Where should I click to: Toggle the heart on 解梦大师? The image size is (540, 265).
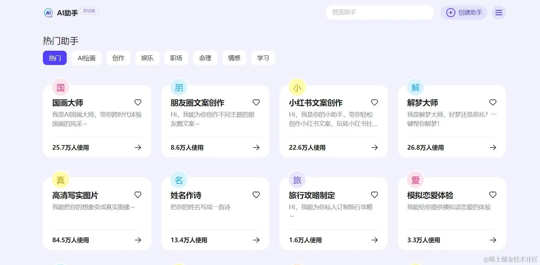pyautogui.click(x=493, y=102)
